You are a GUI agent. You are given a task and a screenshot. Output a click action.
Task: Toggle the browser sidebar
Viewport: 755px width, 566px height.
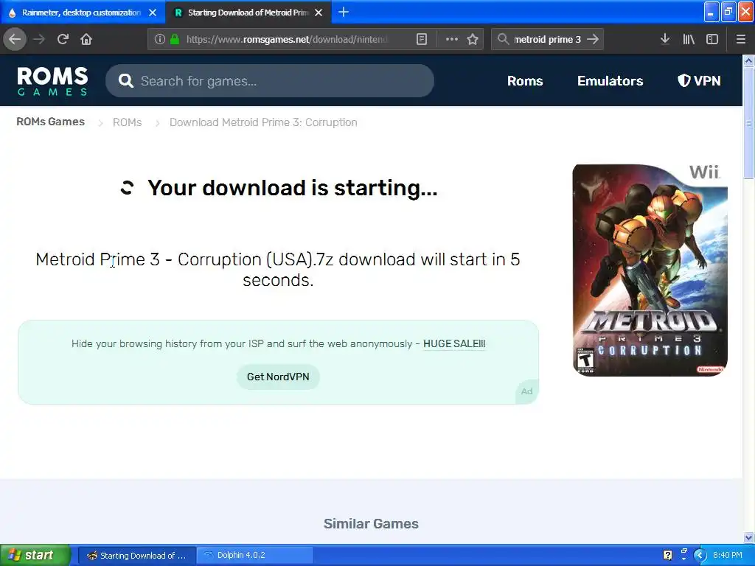pos(711,40)
